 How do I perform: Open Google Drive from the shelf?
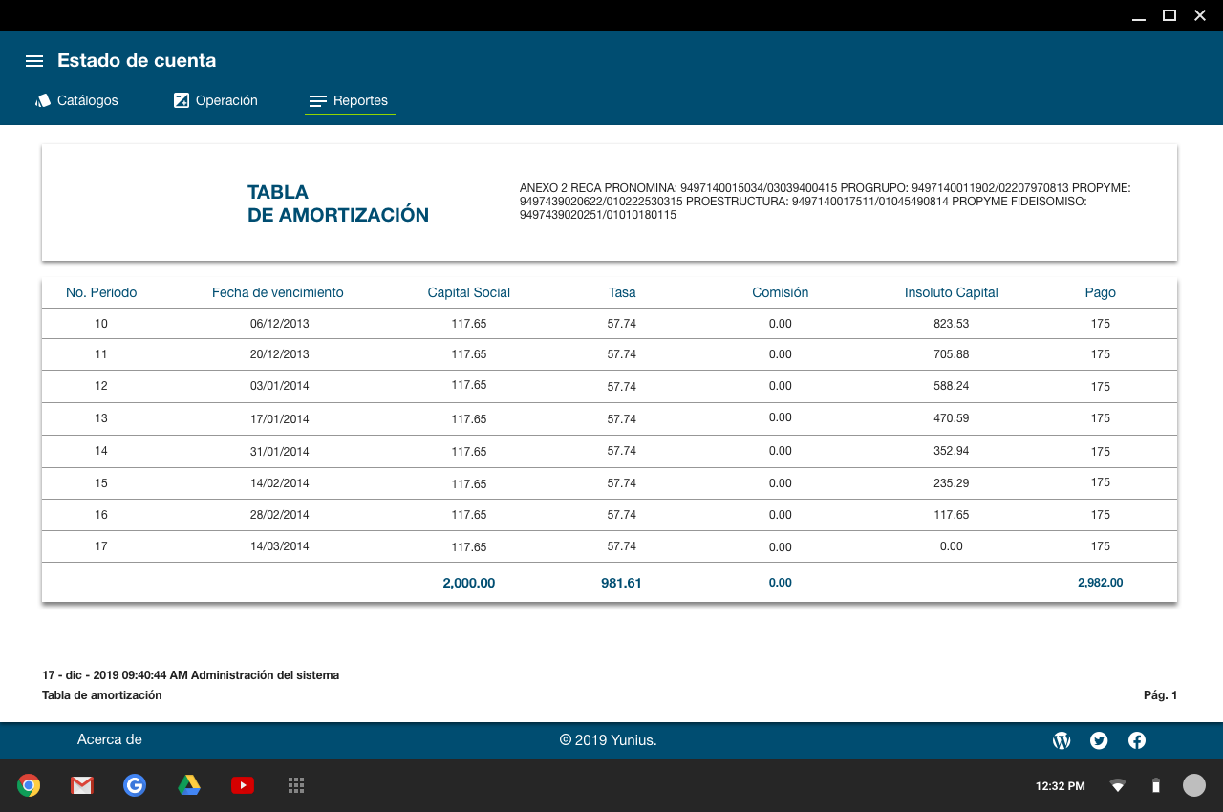[x=189, y=785]
